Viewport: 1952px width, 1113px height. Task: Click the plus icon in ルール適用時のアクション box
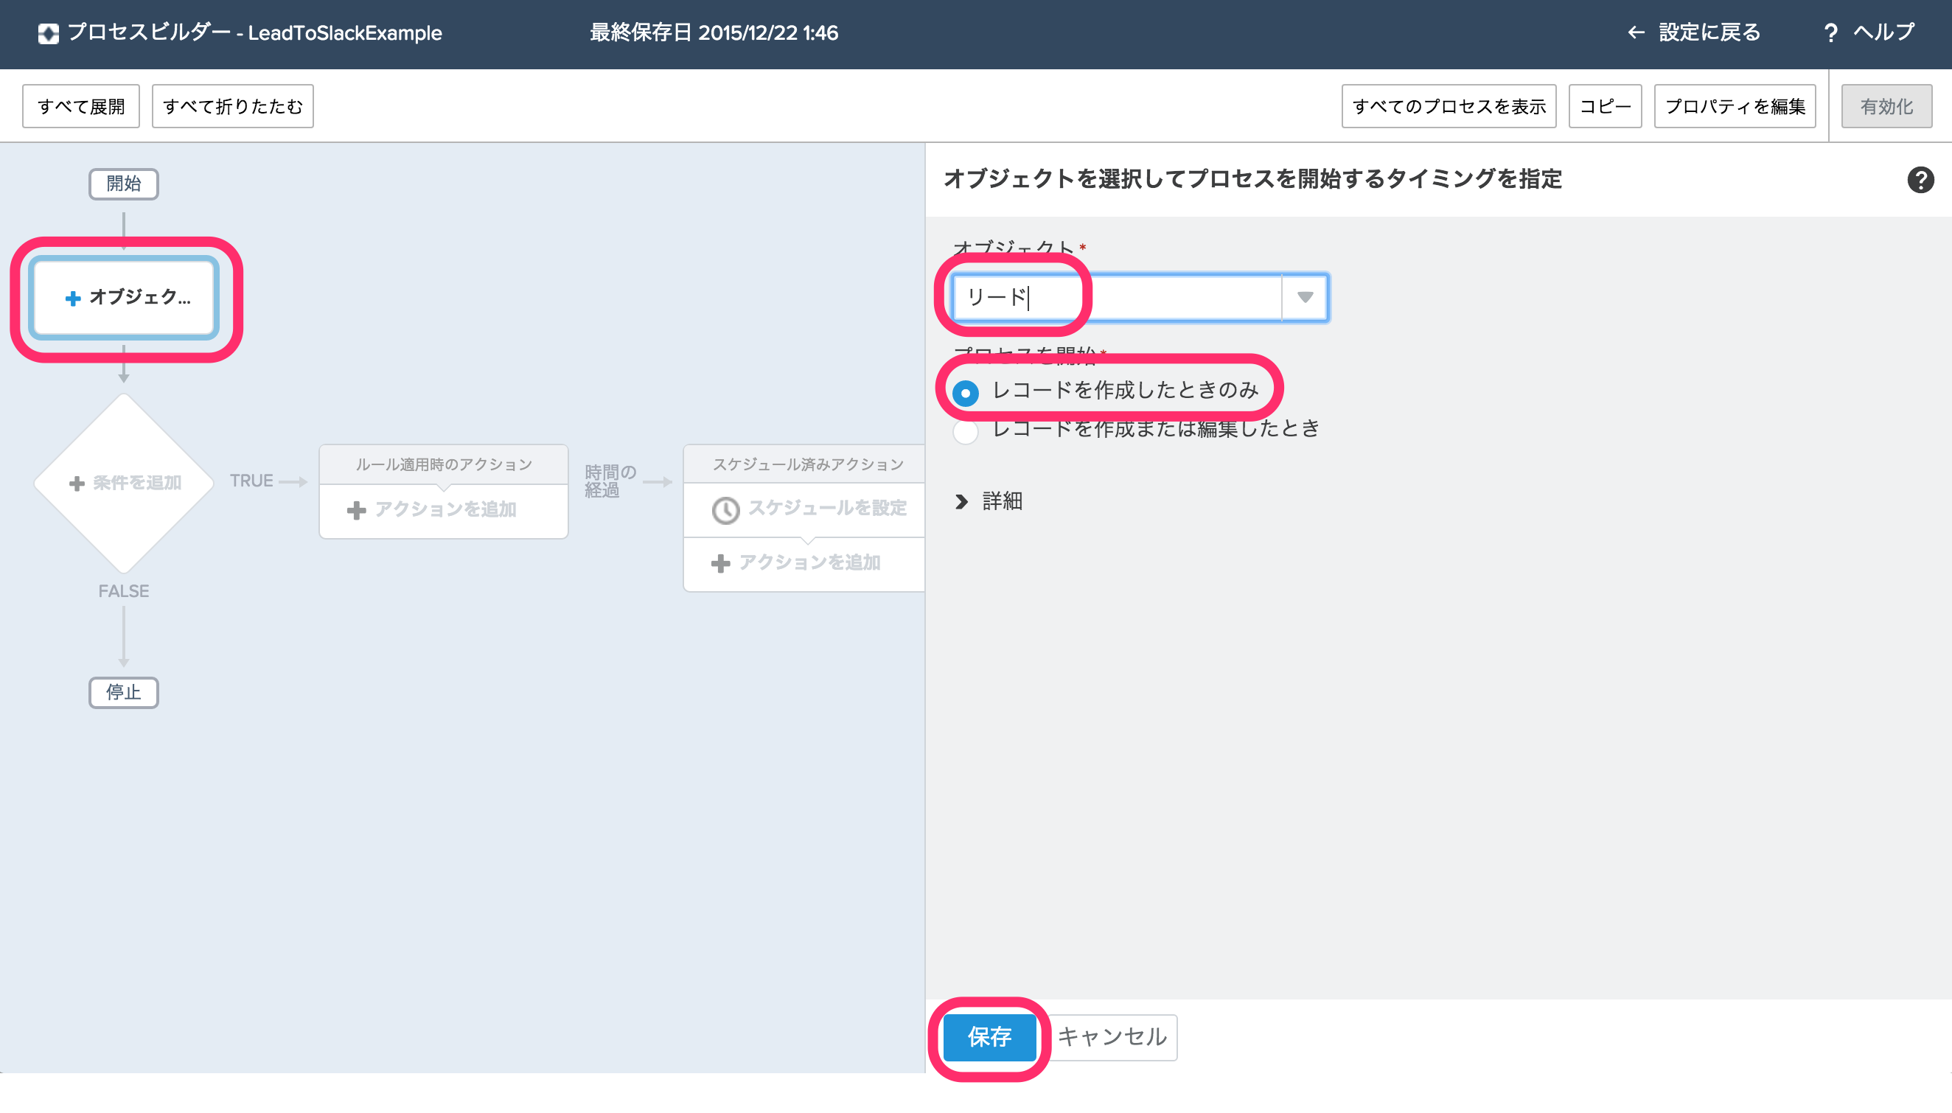point(356,510)
